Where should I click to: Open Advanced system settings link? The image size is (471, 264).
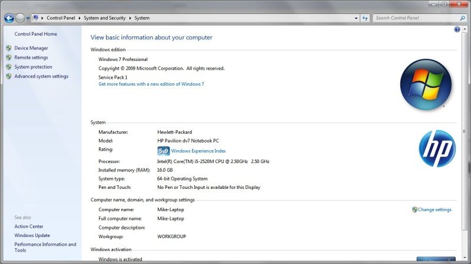[41, 76]
